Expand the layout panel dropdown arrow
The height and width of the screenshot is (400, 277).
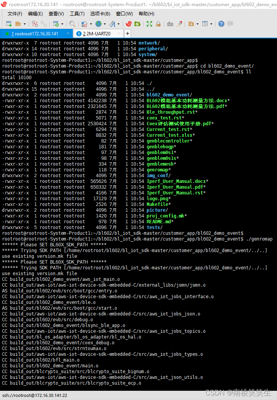[211, 24]
